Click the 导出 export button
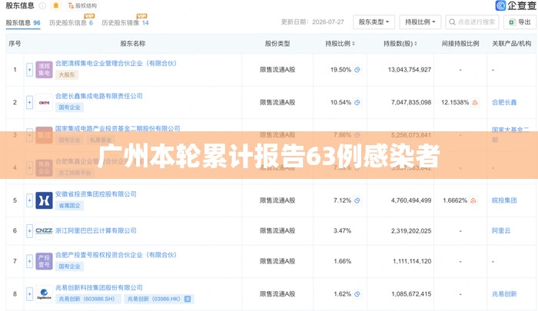Viewport: 538px width, 311px height. pos(520,22)
